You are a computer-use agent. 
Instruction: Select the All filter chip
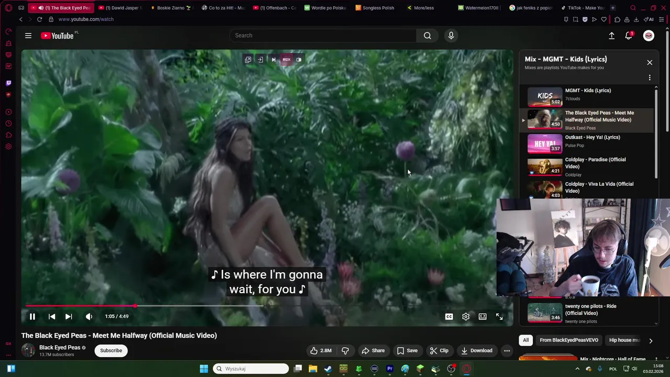526,340
